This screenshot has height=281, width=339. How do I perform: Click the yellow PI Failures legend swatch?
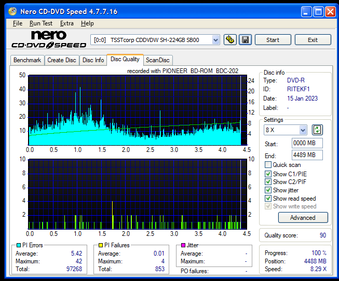101,245
